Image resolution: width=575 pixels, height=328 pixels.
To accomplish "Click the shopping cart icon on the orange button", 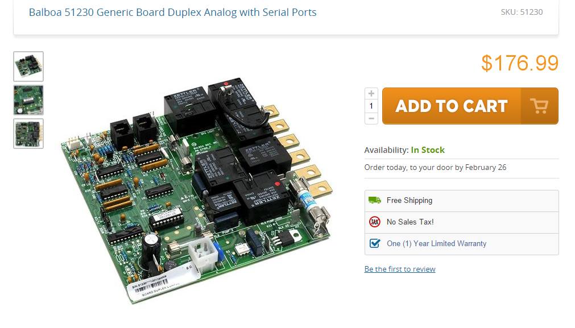I will click(x=539, y=106).
